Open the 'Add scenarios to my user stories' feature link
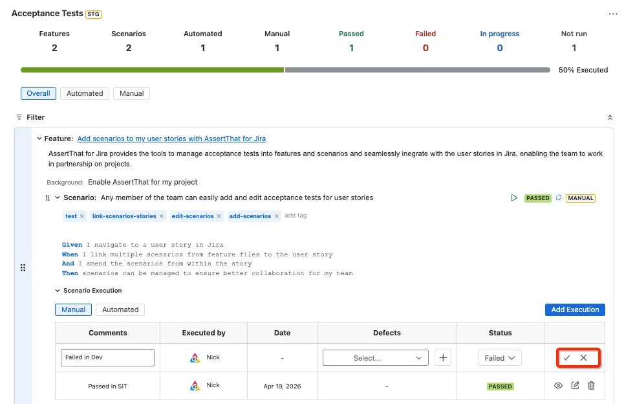The height and width of the screenshot is (404, 635). coord(171,139)
